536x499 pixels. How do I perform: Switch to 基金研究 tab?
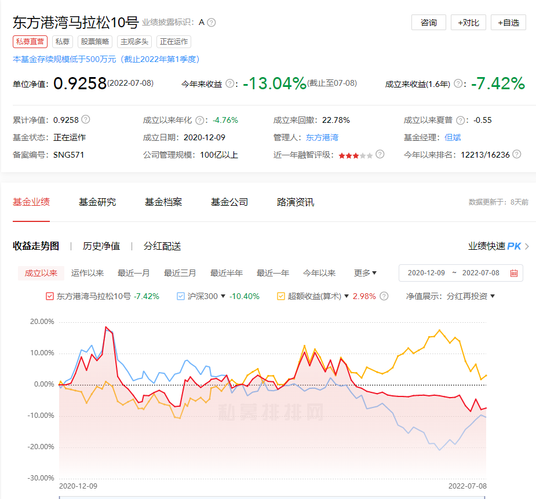[97, 202]
